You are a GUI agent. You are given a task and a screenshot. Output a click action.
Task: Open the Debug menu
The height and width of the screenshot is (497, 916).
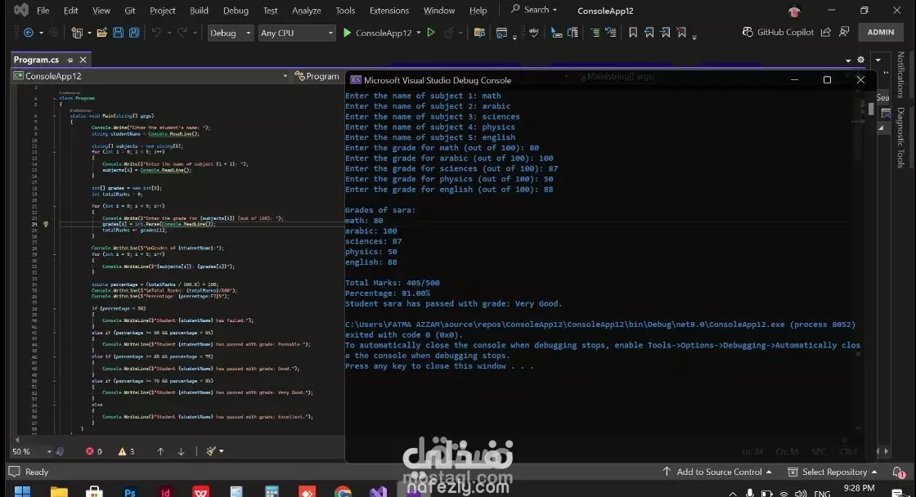(236, 11)
